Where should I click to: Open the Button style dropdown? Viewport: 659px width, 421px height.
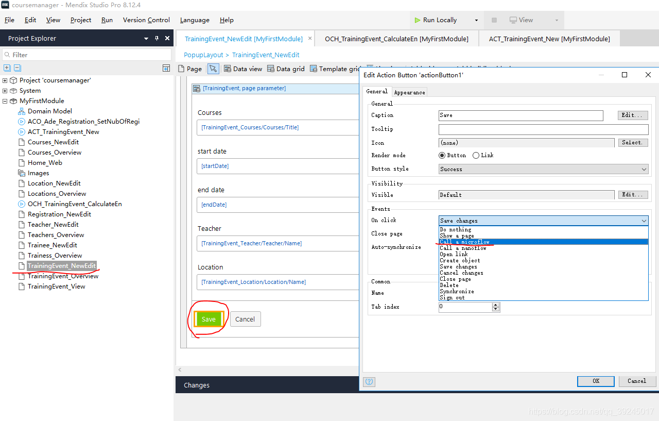coord(543,169)
